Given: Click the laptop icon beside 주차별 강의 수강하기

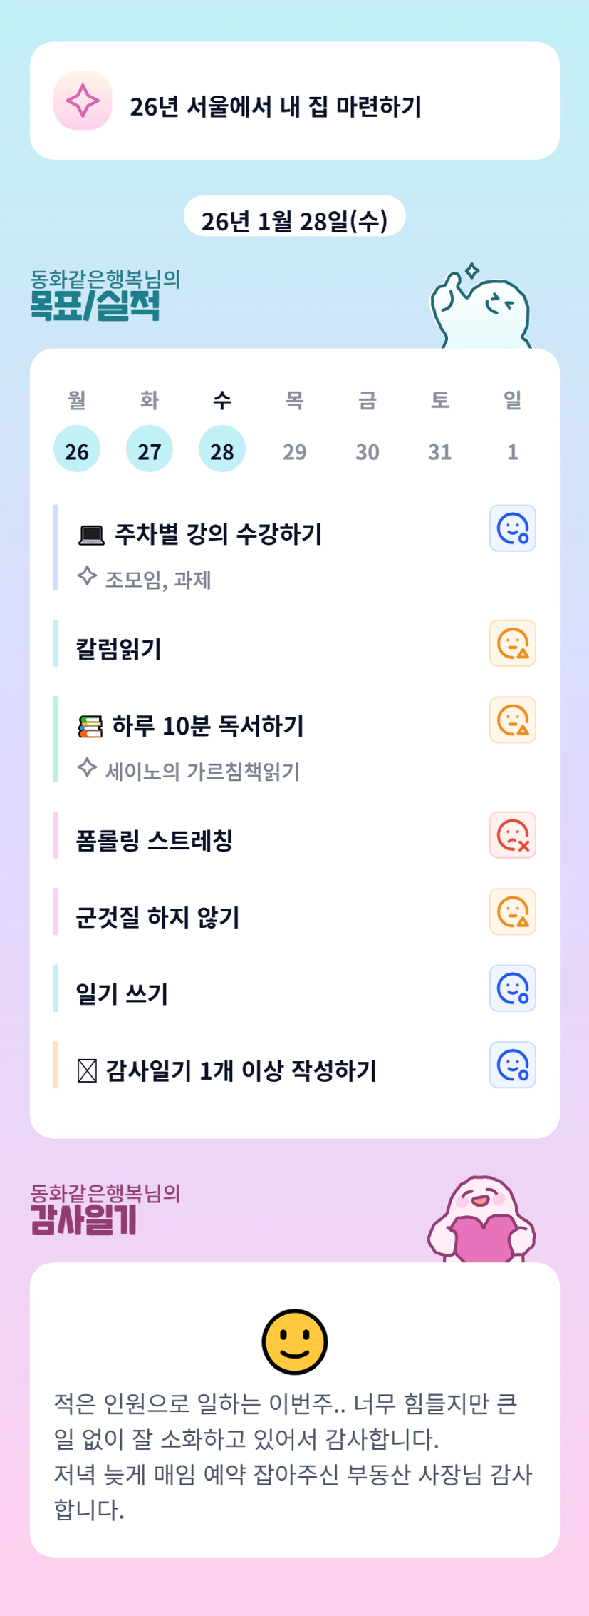Looking at the screenshot, I should point(91,535).
